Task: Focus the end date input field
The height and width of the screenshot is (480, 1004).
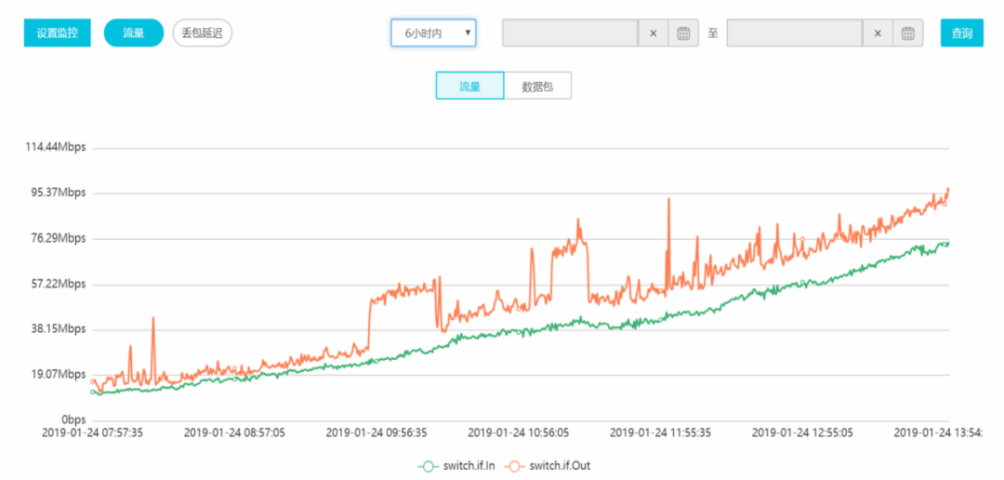Action: point(794,33)
